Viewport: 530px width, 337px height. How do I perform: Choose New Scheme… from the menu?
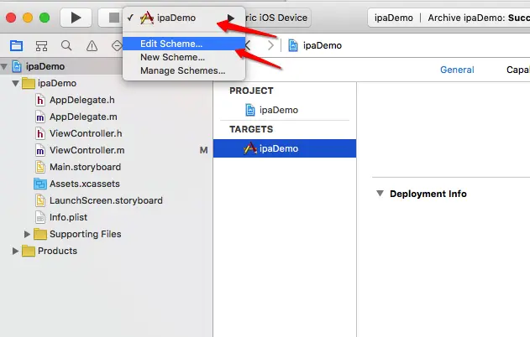[x=184, y=57]
